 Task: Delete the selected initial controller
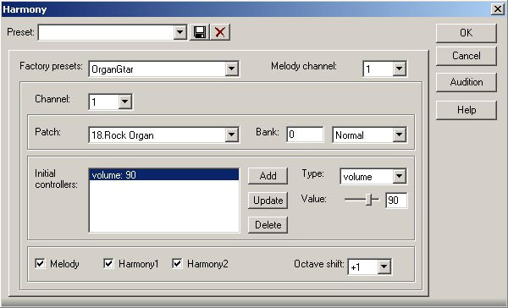click(x=268, y=225)
